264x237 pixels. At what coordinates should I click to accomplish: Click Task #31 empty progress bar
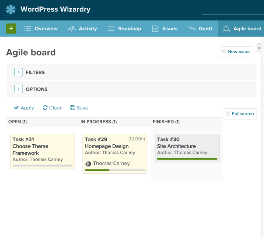[x=43, y=166]
